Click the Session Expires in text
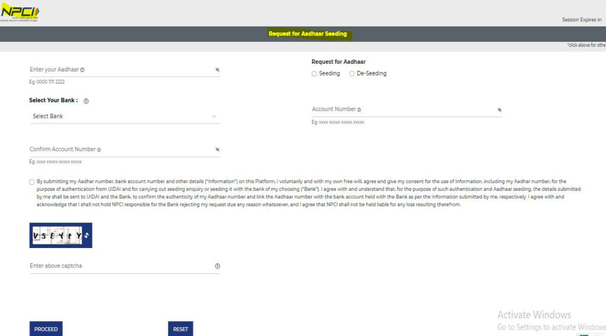The width and height of the screenshot is (606, 336). point(582,19)
